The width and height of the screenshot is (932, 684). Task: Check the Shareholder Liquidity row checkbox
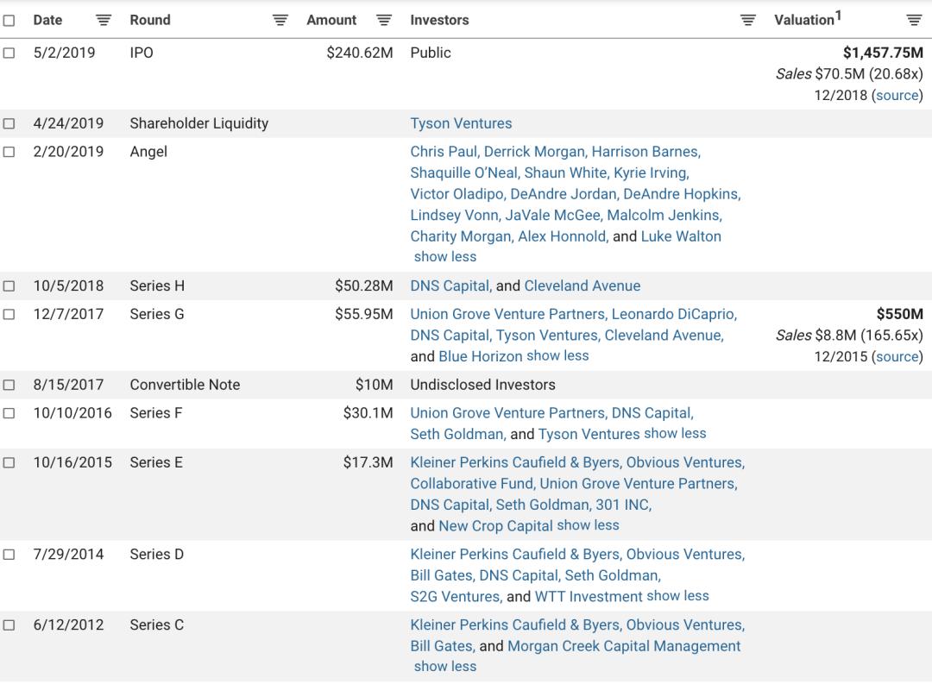9,123
